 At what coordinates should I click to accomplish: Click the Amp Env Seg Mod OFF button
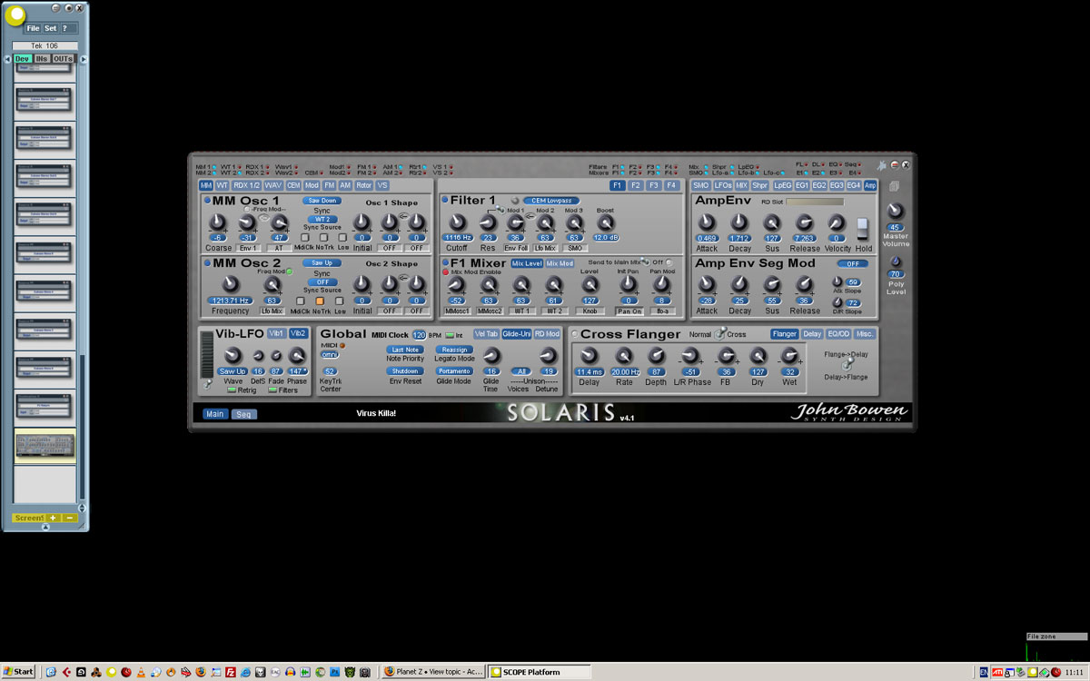point(852,263)
